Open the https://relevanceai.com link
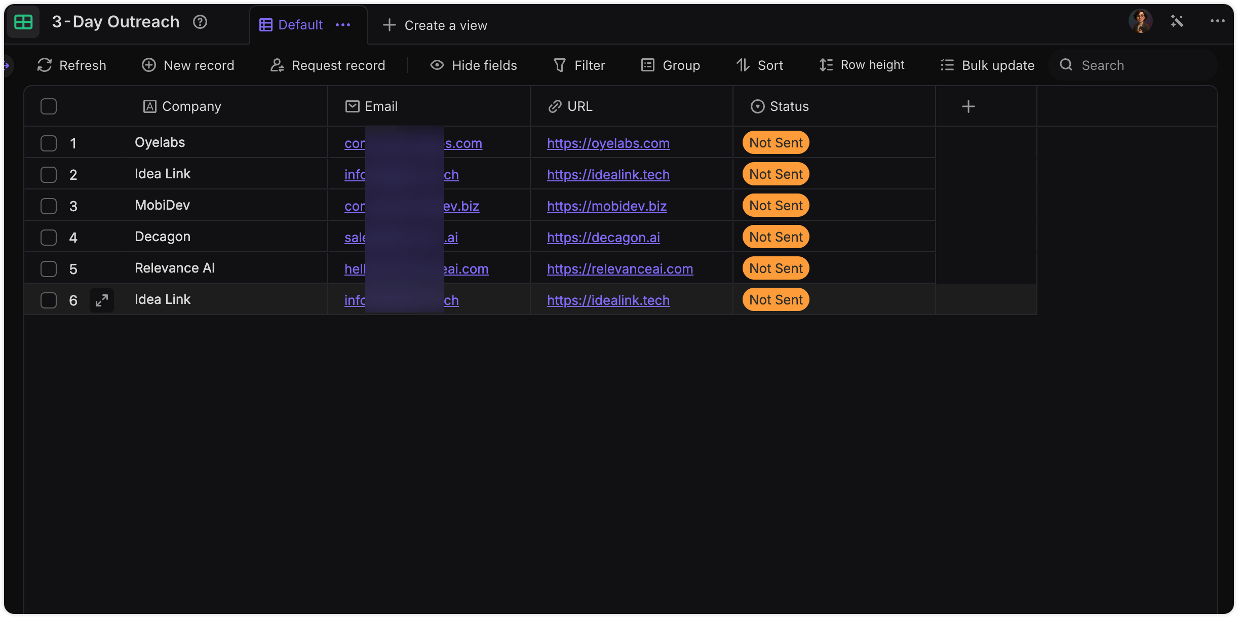 tap(620, 269)
